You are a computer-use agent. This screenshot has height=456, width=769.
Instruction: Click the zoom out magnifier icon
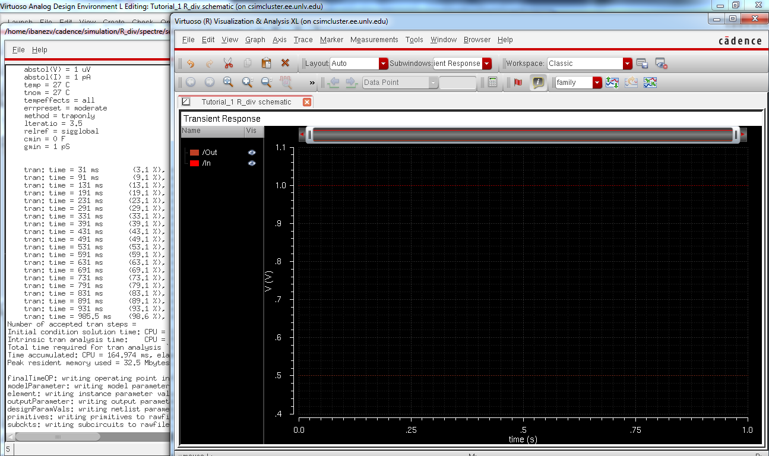(x=267, y=83)
